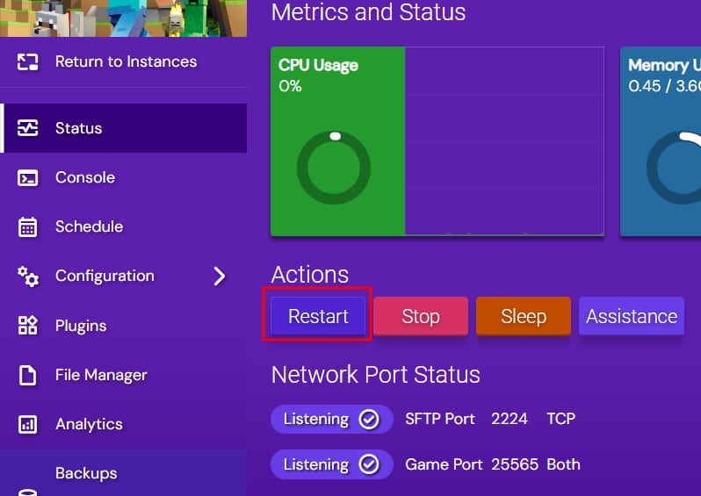Click the File Manager document icon
701x496 pixels.
28,376
